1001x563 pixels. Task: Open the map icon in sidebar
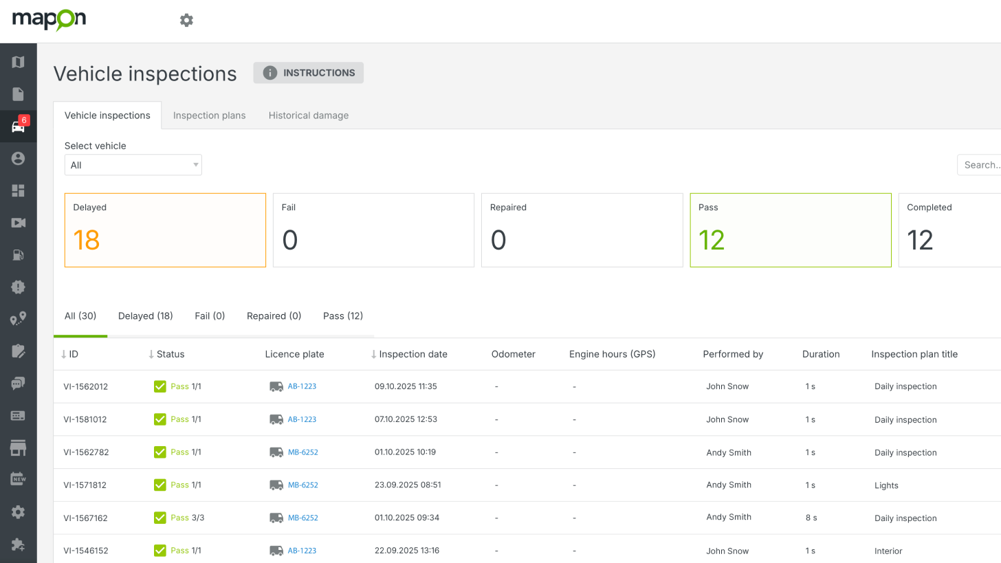pyautogui.click(x=18, y=62)
